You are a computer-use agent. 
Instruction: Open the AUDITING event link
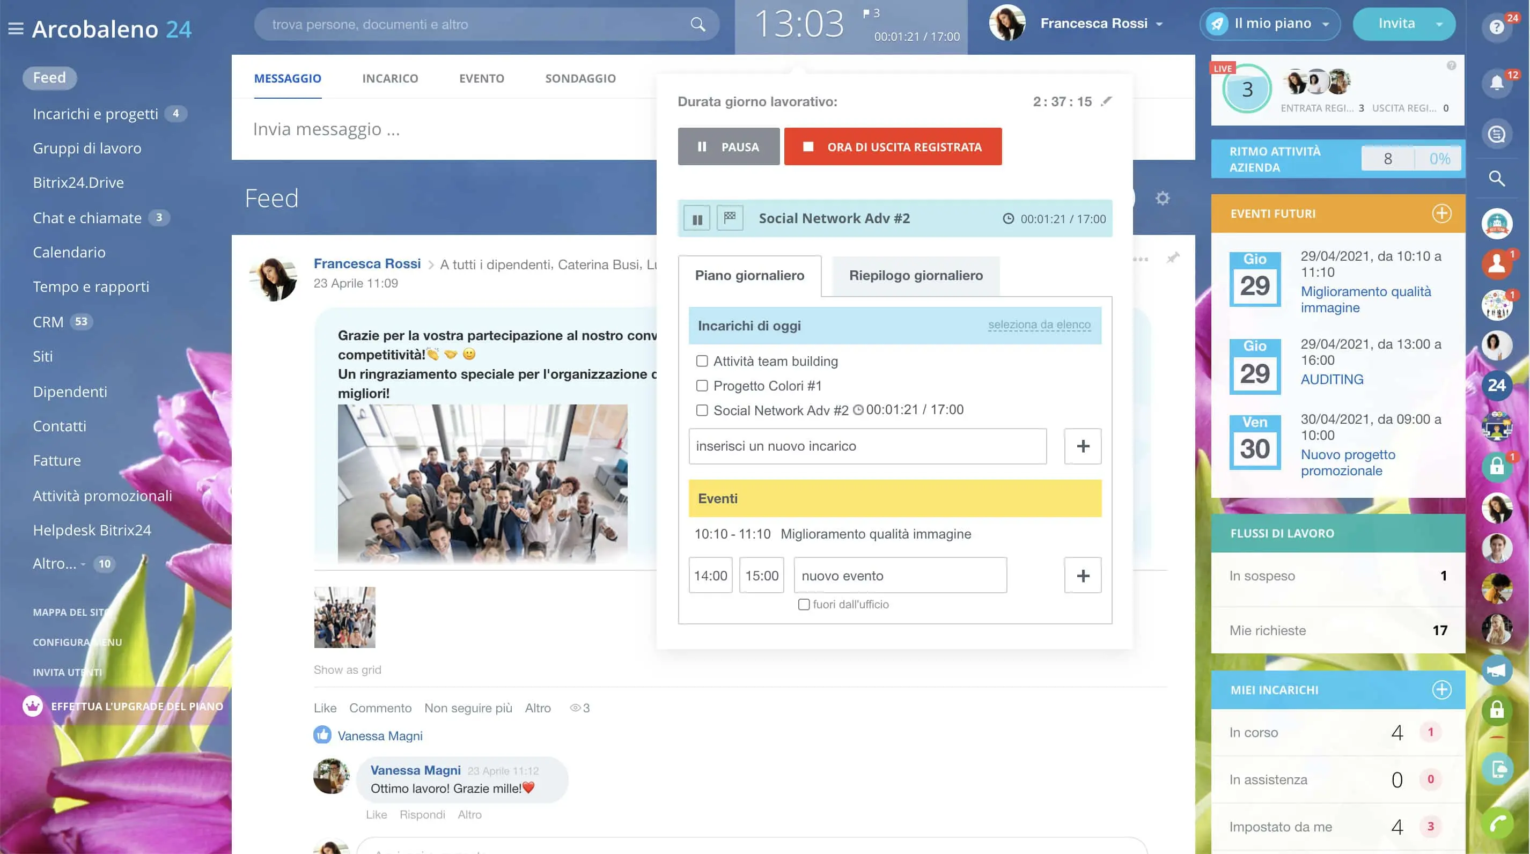pos(1332,379)
